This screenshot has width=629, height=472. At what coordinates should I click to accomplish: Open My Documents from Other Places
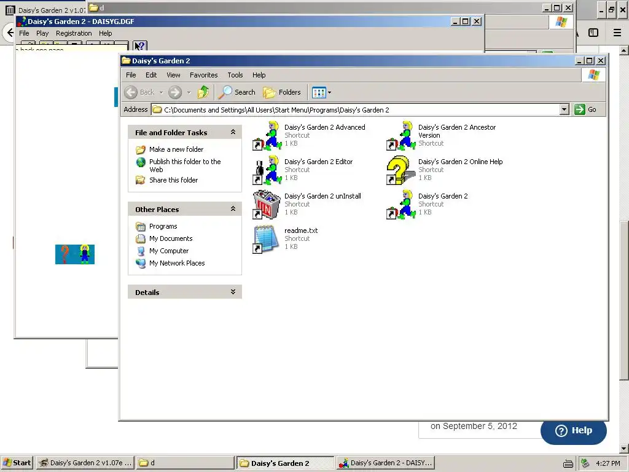171,238
